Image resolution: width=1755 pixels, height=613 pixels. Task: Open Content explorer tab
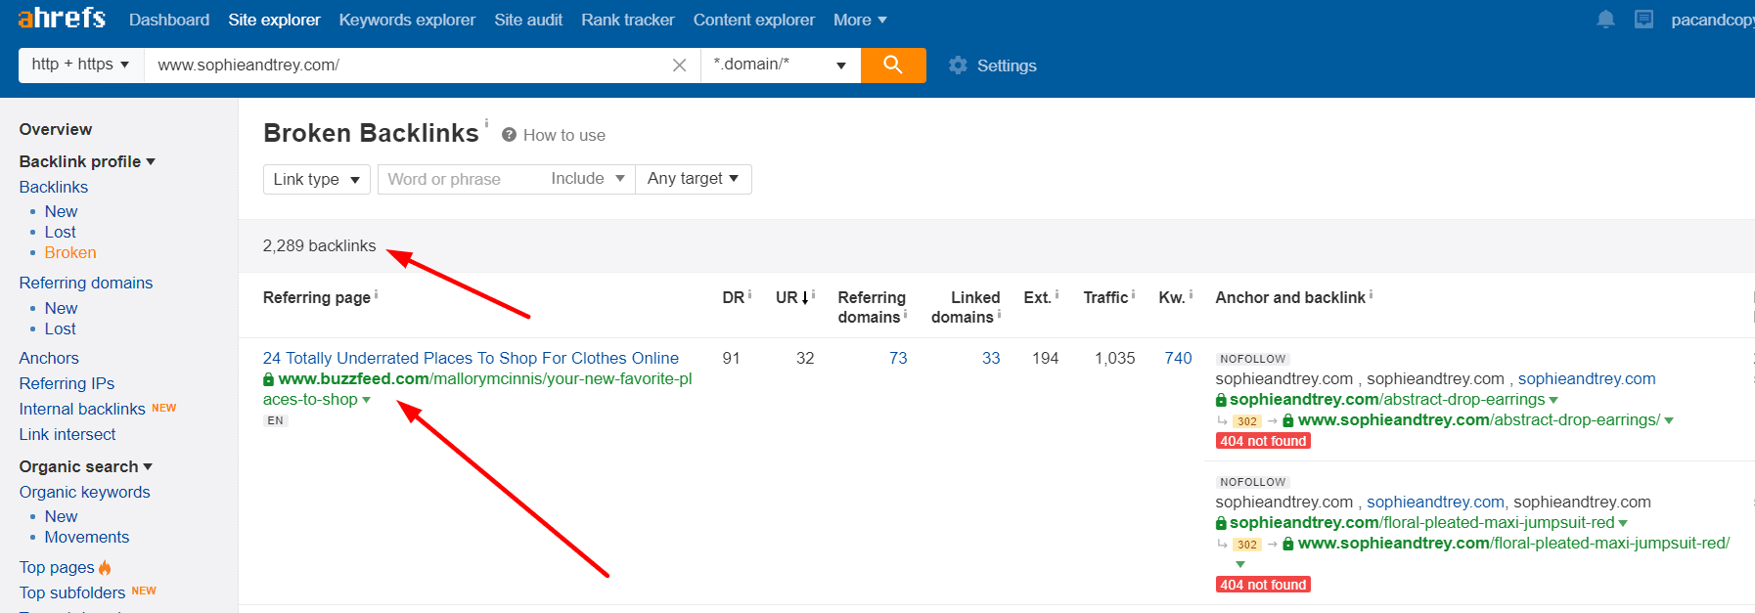click(754, 20)
